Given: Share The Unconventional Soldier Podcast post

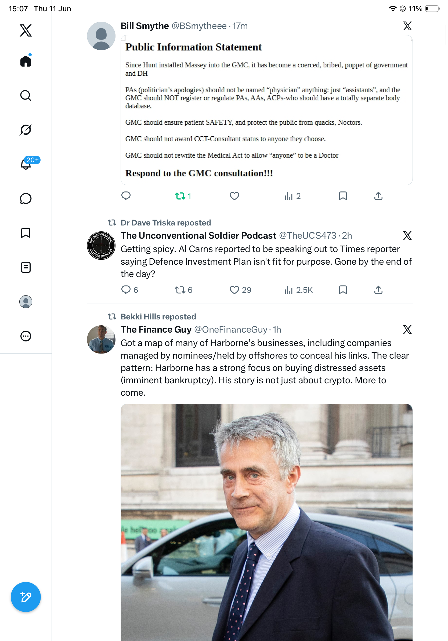Looking at the screenshot, I should (x=378, y=290).
